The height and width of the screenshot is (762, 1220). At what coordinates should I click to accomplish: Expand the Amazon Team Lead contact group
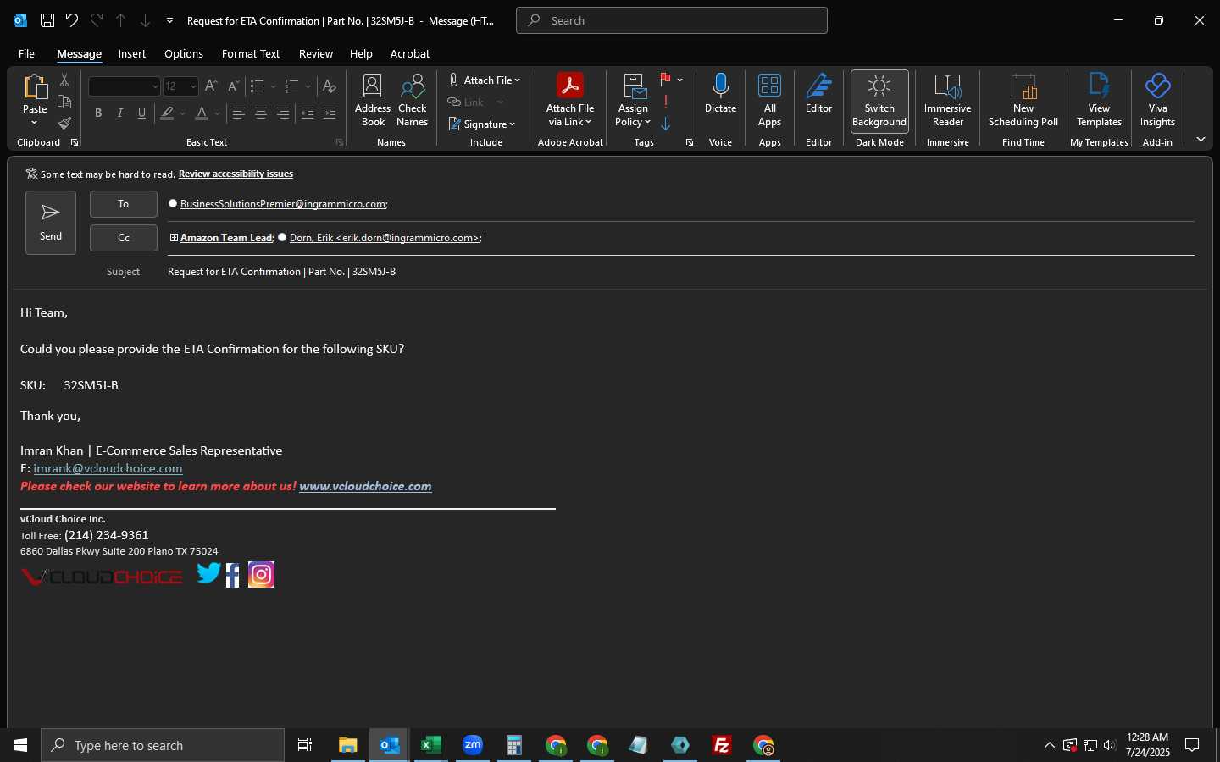(174, 238)
